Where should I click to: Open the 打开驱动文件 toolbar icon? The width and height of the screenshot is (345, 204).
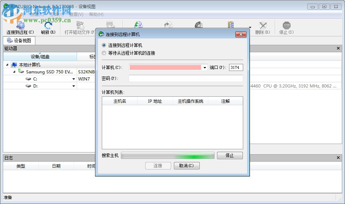80,25
